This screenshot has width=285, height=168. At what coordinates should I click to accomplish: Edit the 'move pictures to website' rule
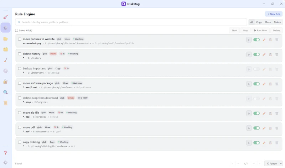[264, 40]
